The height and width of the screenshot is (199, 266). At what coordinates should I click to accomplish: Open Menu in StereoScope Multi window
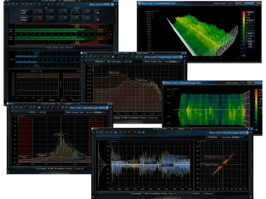pos(11,104)
